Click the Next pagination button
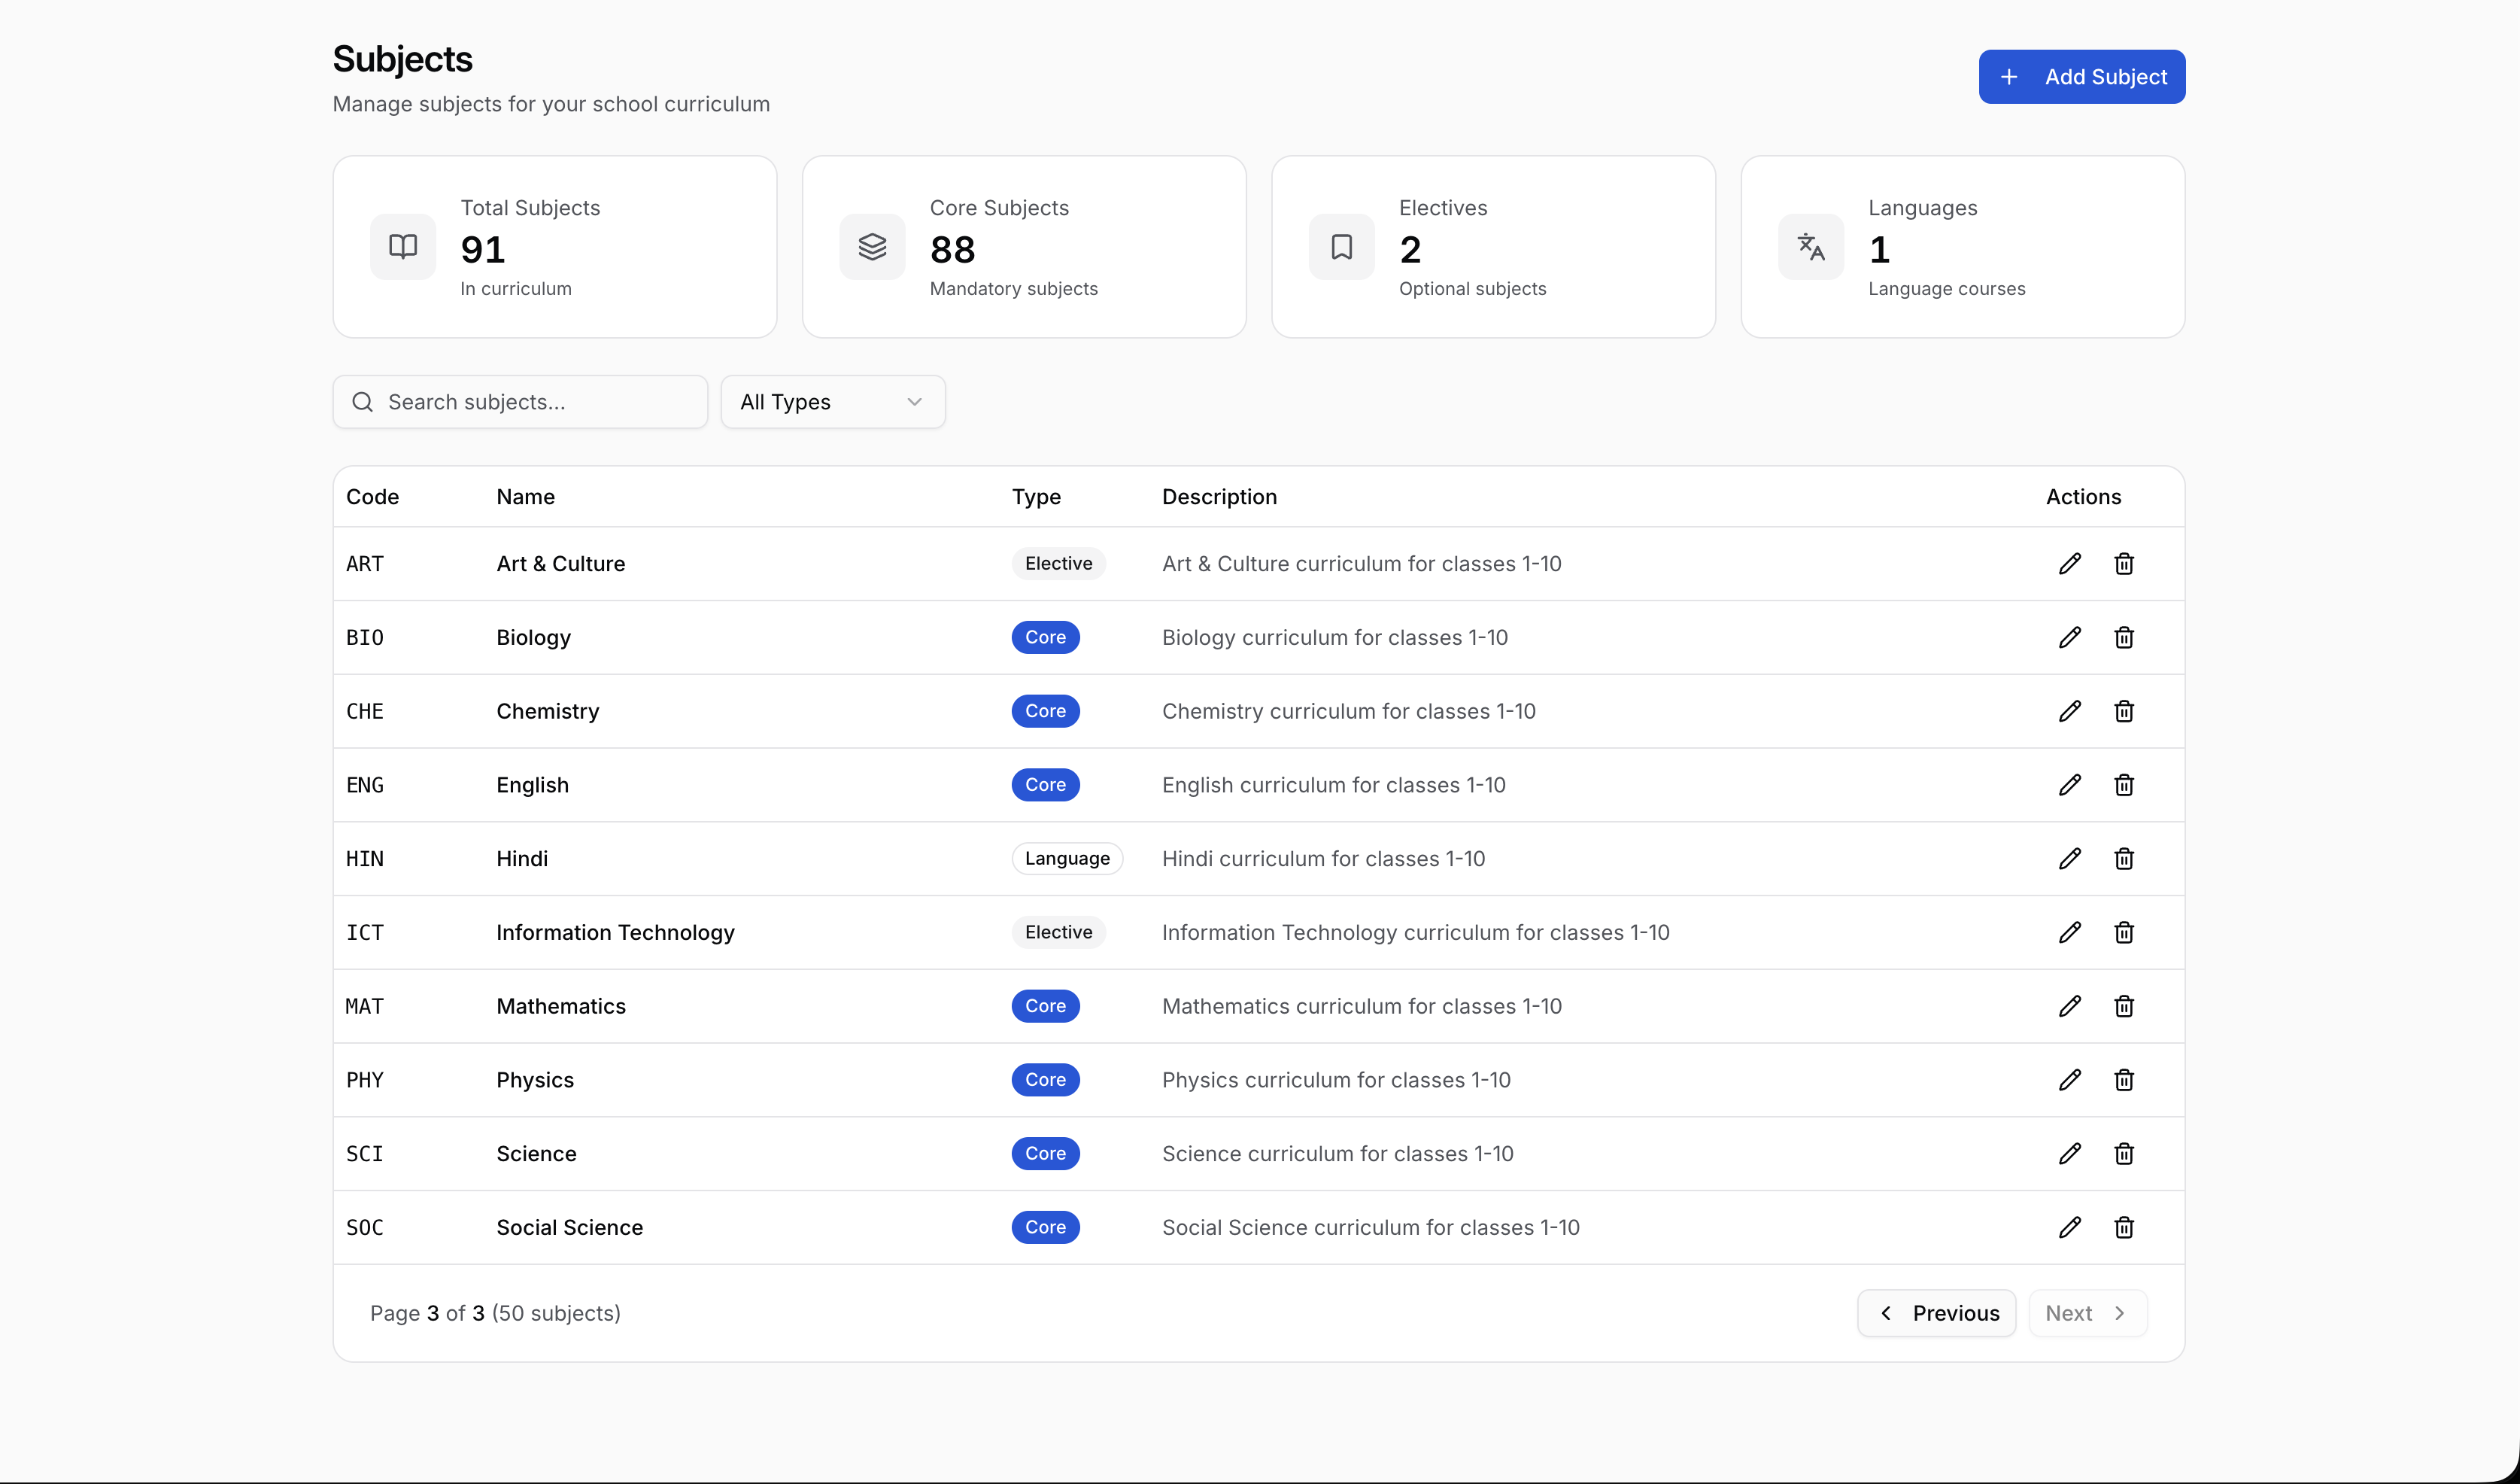 2086,1313
